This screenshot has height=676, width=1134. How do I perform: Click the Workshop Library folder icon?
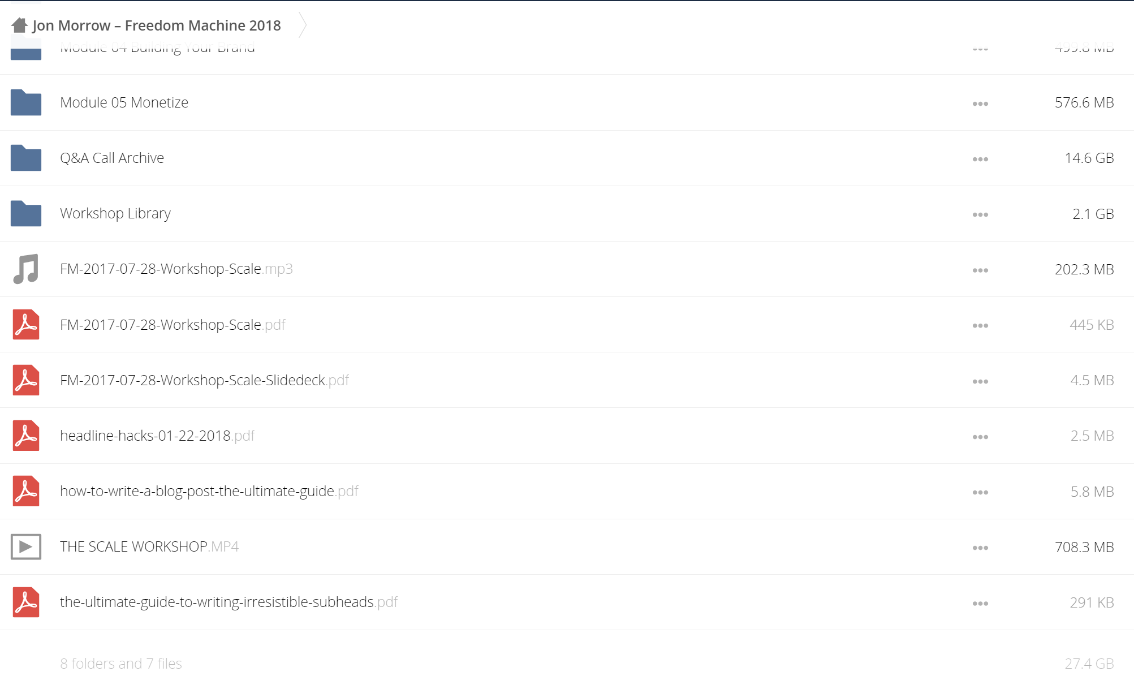click(x=26, y=213)
